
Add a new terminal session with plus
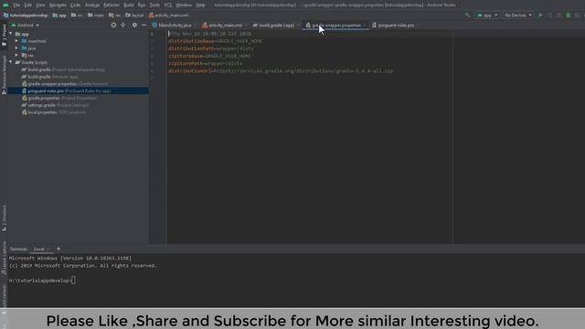coord(58,249)
